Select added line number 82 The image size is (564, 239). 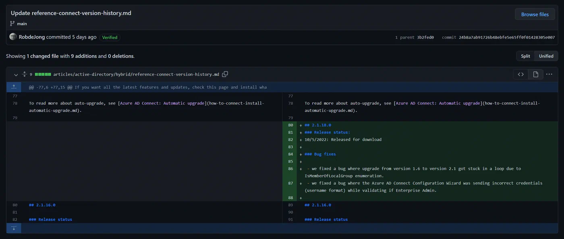(x=290, y=140)
